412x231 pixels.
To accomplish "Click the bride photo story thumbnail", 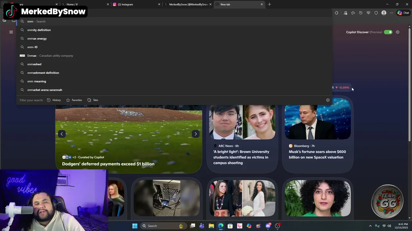I will point(259,198).
